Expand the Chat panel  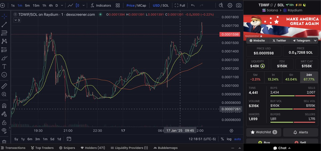282,148
